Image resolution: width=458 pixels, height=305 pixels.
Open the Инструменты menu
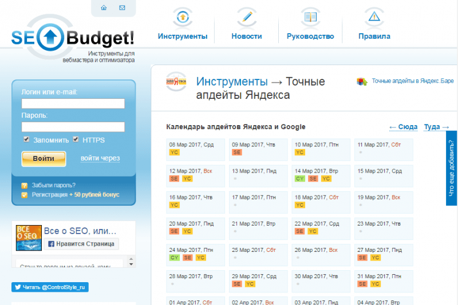pyautogui.click(x=183, y=36)
